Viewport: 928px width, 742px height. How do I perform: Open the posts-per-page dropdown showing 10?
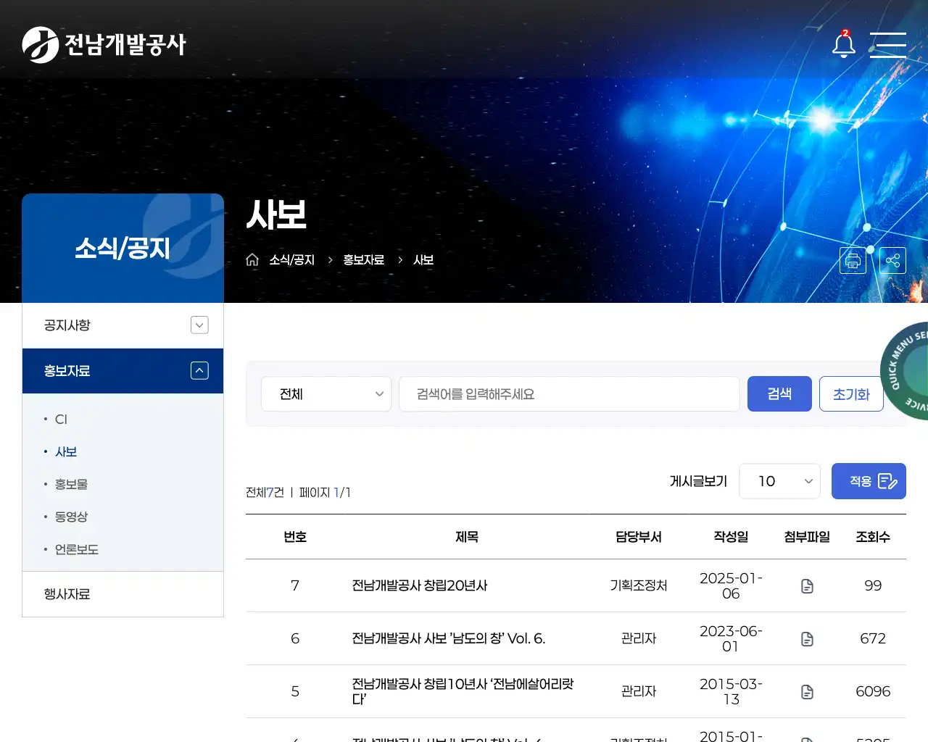[x=779, y=481]
